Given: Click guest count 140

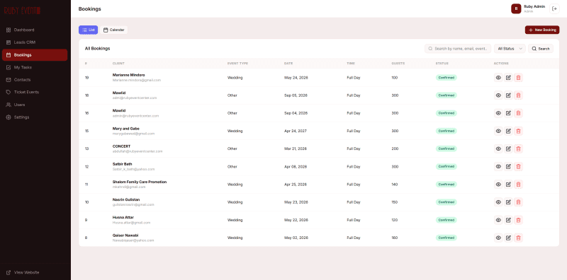Looking at the screenshot, I should [394, 185].
